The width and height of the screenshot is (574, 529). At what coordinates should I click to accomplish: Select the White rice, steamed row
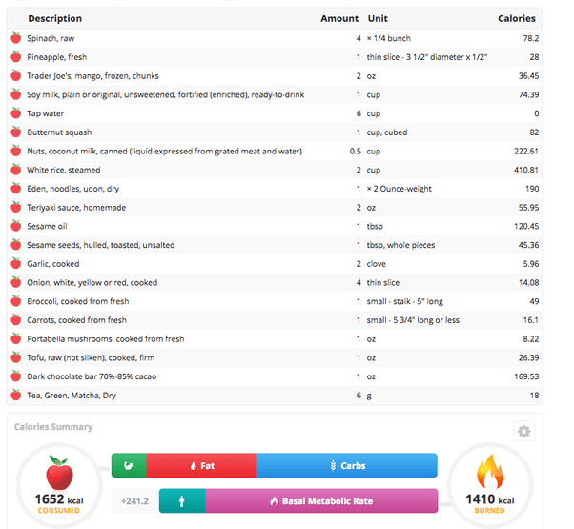[275, 170]
